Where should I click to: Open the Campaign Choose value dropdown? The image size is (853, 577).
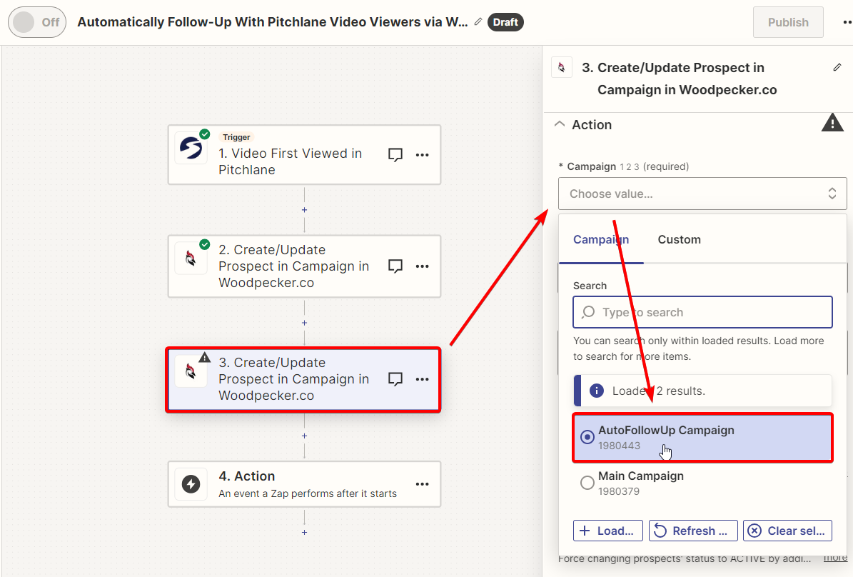(x=702, y=194)
